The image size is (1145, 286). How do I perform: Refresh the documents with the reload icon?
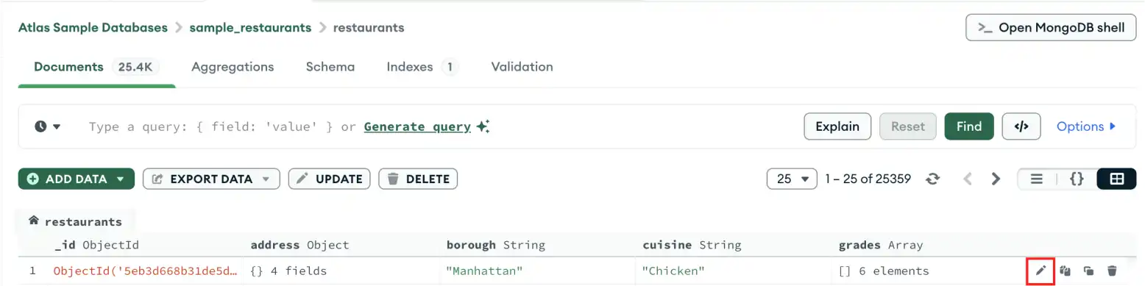coord(933,179)
